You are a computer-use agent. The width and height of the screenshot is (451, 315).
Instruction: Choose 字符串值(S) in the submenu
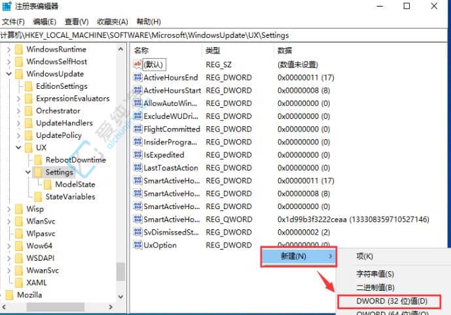(x=375, y=274)
